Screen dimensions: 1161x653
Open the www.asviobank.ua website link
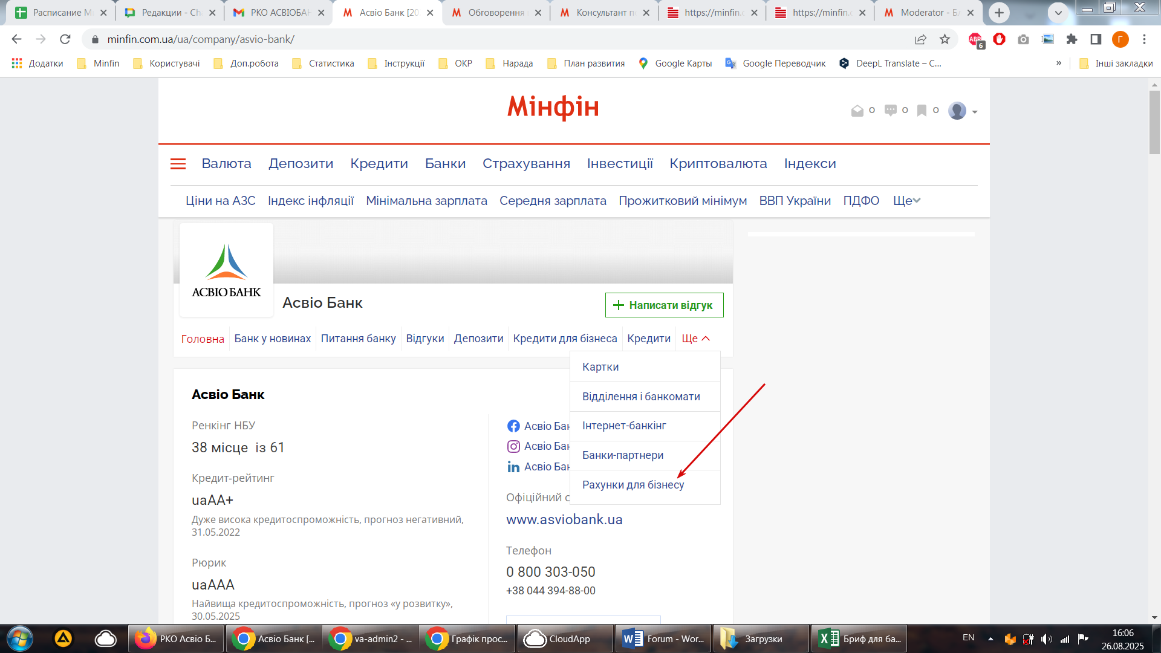tap(564, 519)
